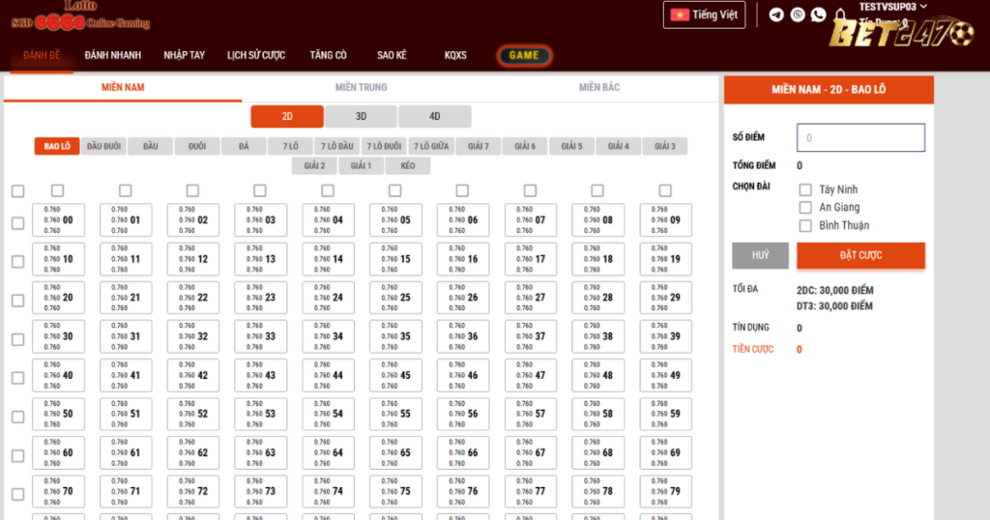990x520 pixels.
Task: Choose the 7 LÔ ĐẦU bet type
Action: pos(337,146)
